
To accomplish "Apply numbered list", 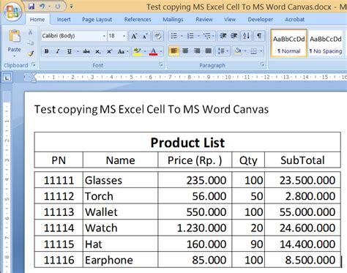I will [190, 36].
